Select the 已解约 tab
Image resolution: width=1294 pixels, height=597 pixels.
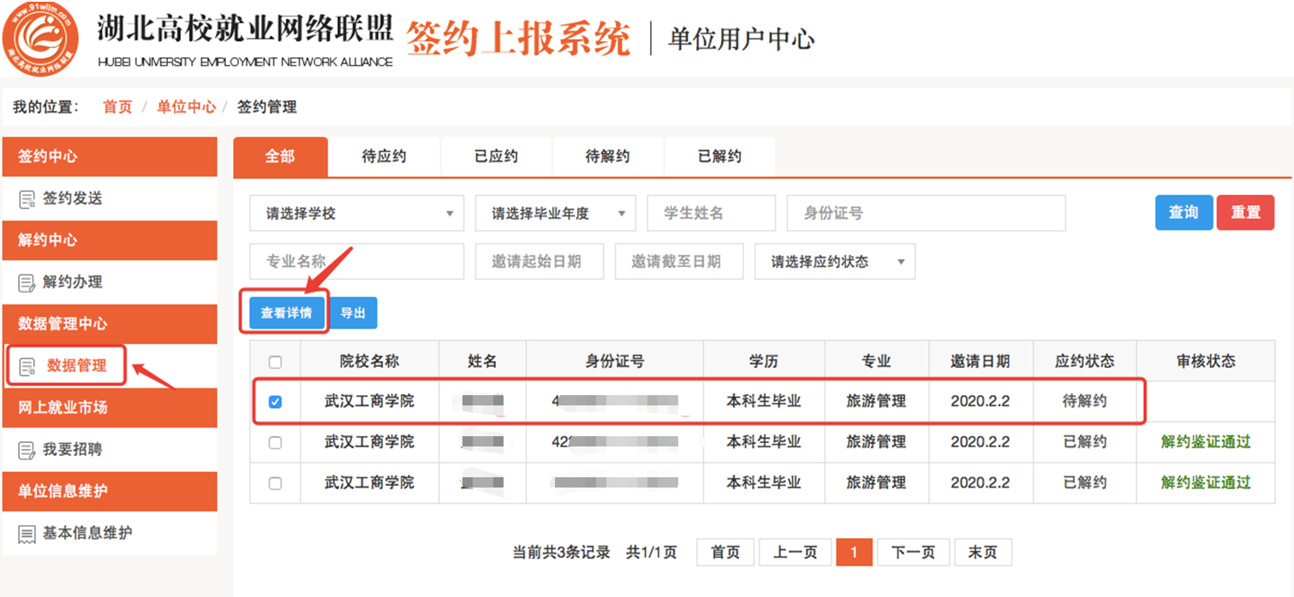(719, 157)
